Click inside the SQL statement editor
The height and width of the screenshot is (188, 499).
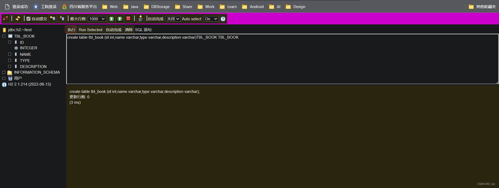[283, 59]
